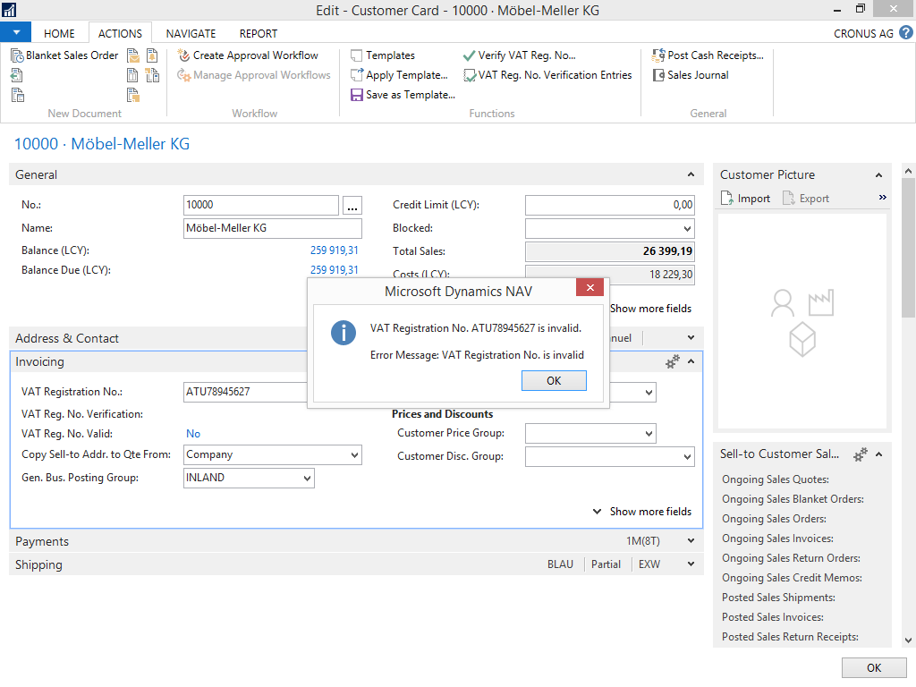Image resolution: width=916 pixels, height=687 pixels.
Task: Import a customer picture
Action: tap(745, 199)
